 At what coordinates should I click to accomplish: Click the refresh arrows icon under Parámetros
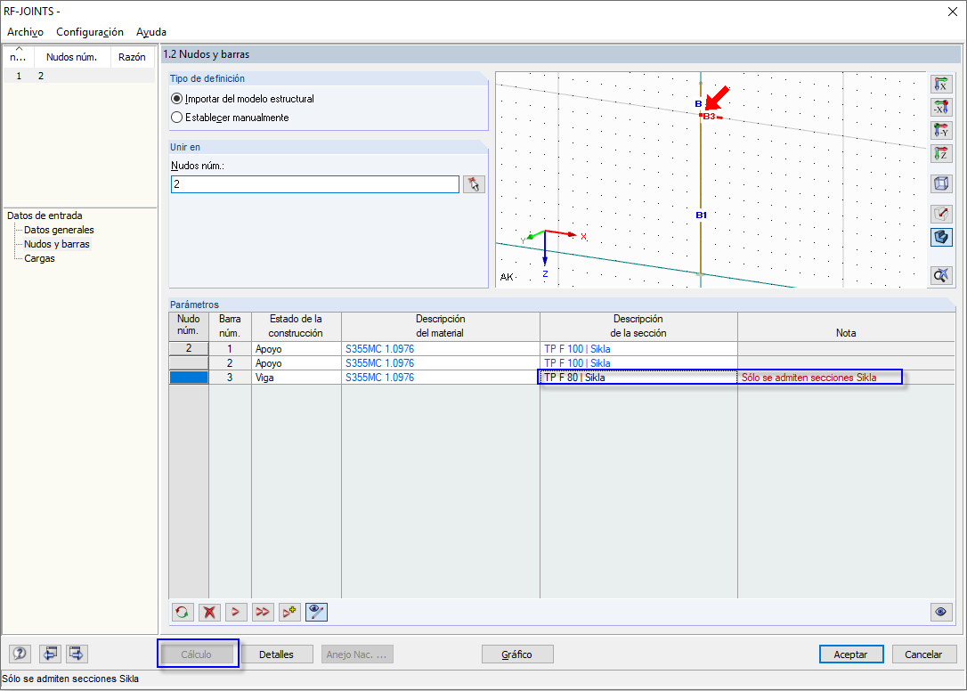pos(182,612)
